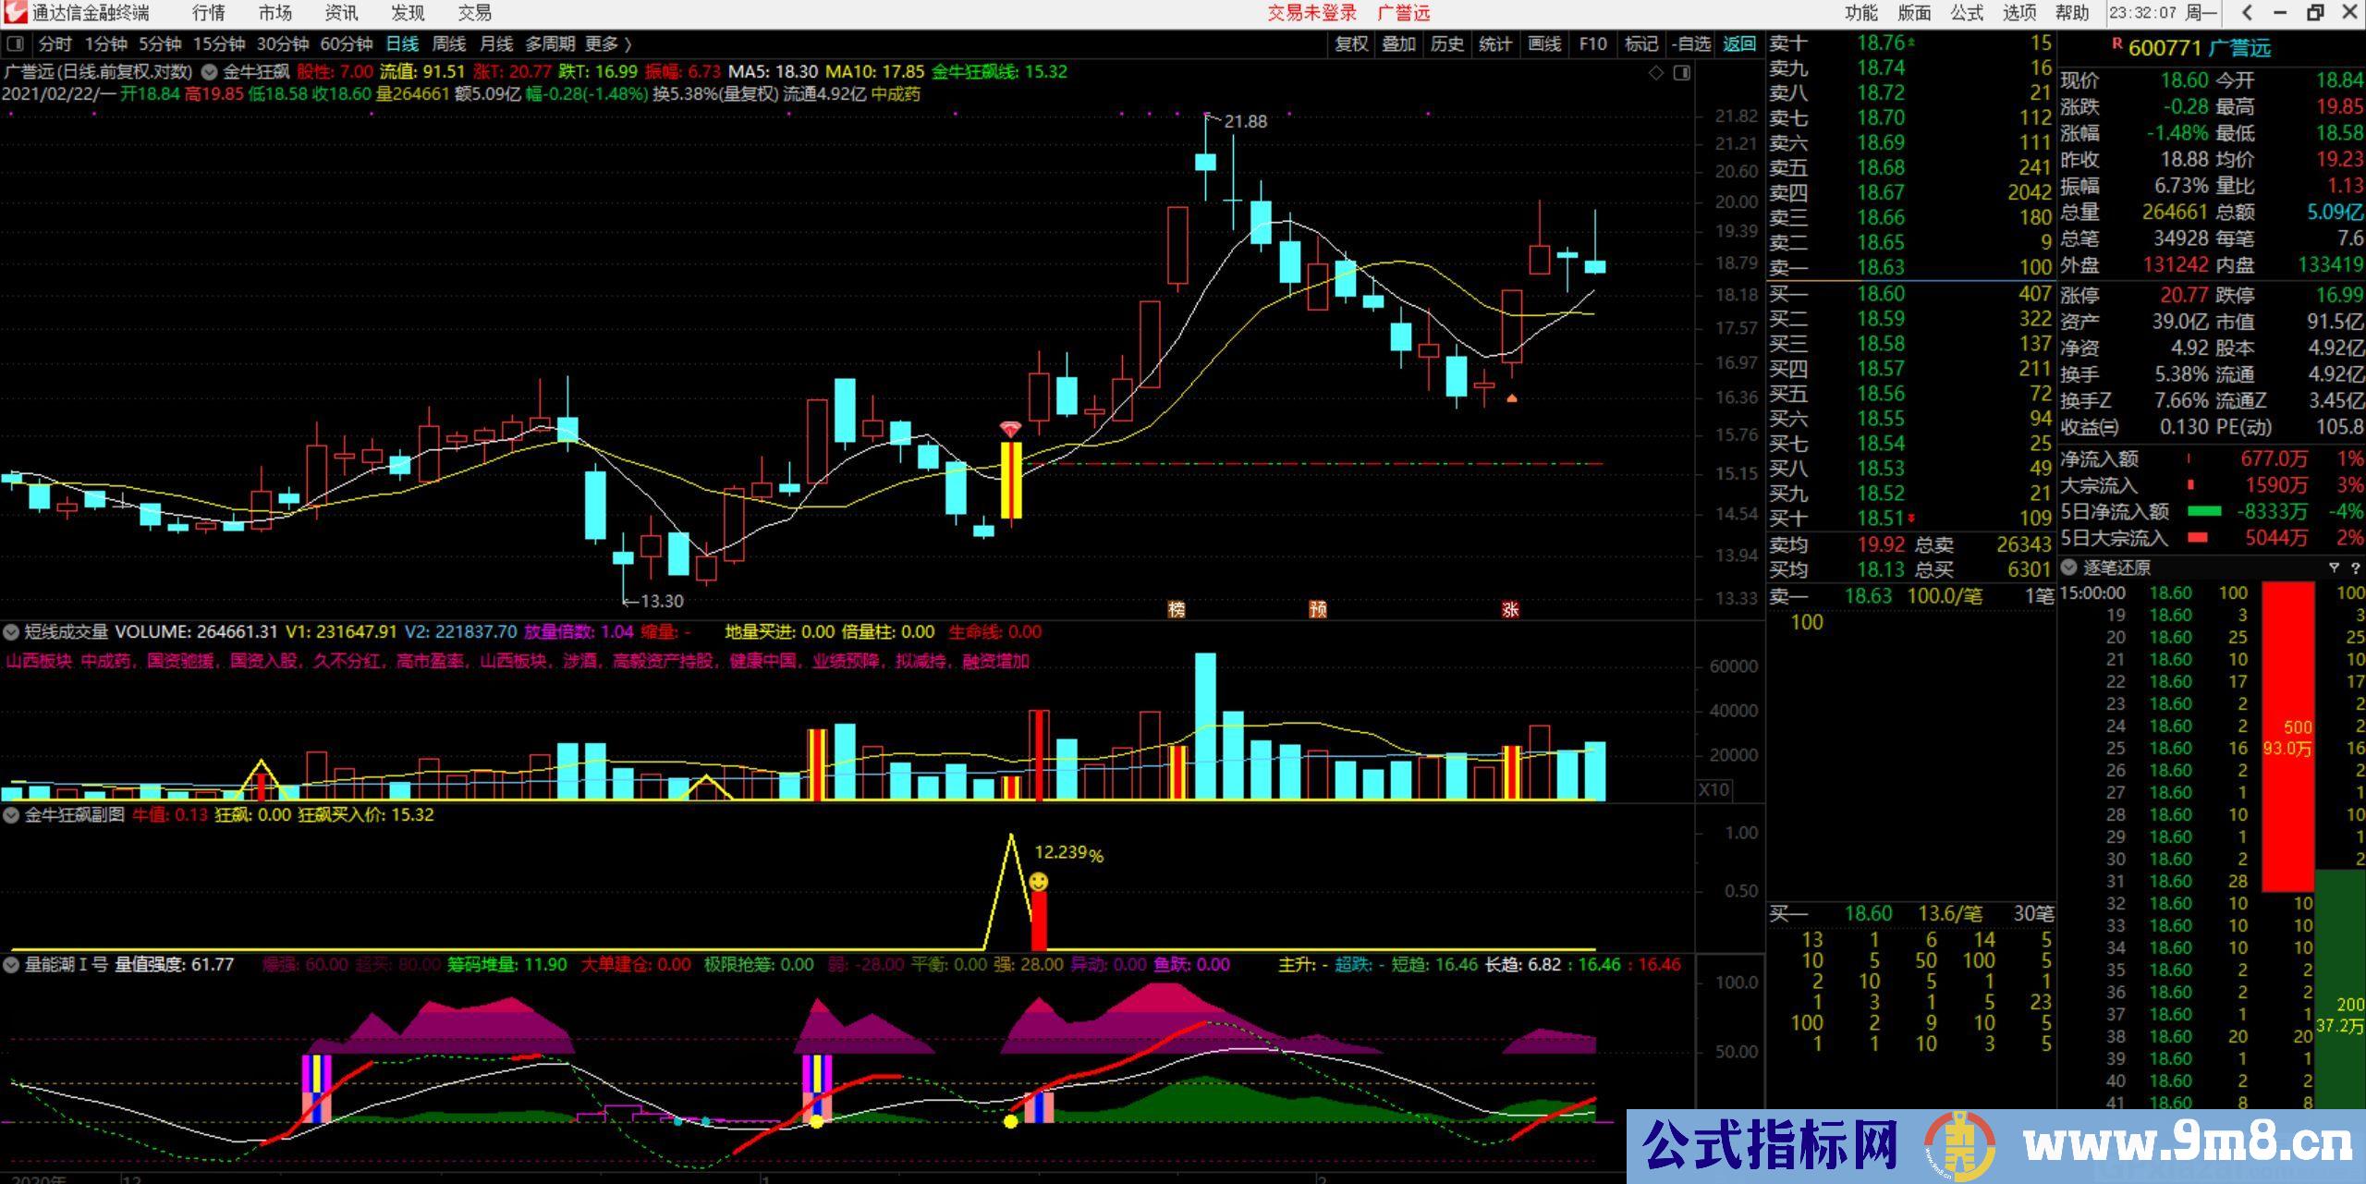Open the 交易 menu
This screenshot has width=2366, height=1184.
474,13
